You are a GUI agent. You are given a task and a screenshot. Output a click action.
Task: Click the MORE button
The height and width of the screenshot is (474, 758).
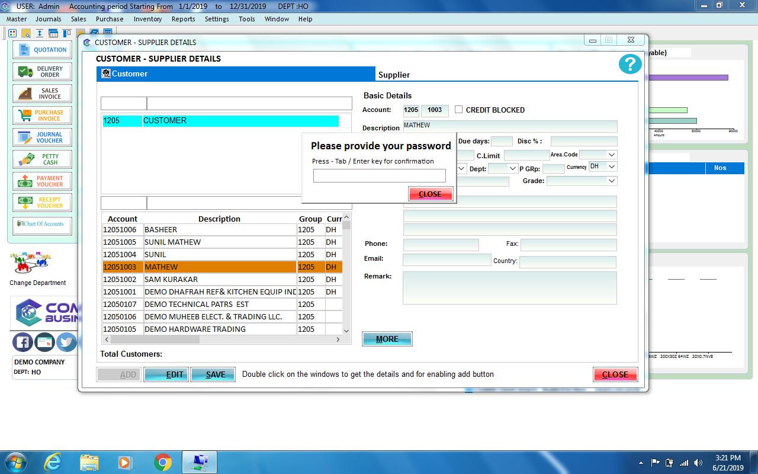coord(387,338)
